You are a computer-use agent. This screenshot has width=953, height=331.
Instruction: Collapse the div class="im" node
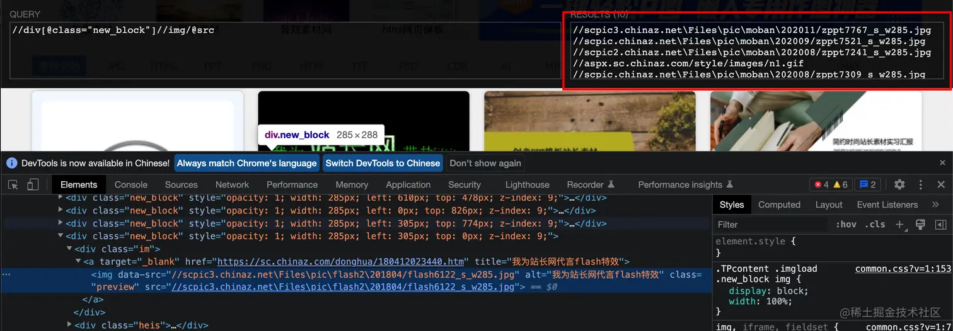[x=69, y=249]
